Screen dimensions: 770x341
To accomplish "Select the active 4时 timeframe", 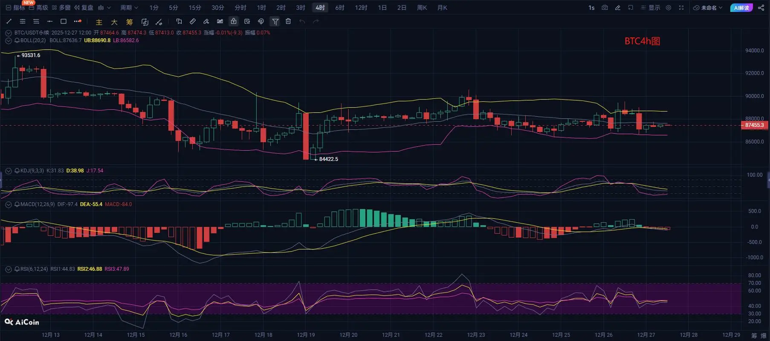I will [320, 8].
